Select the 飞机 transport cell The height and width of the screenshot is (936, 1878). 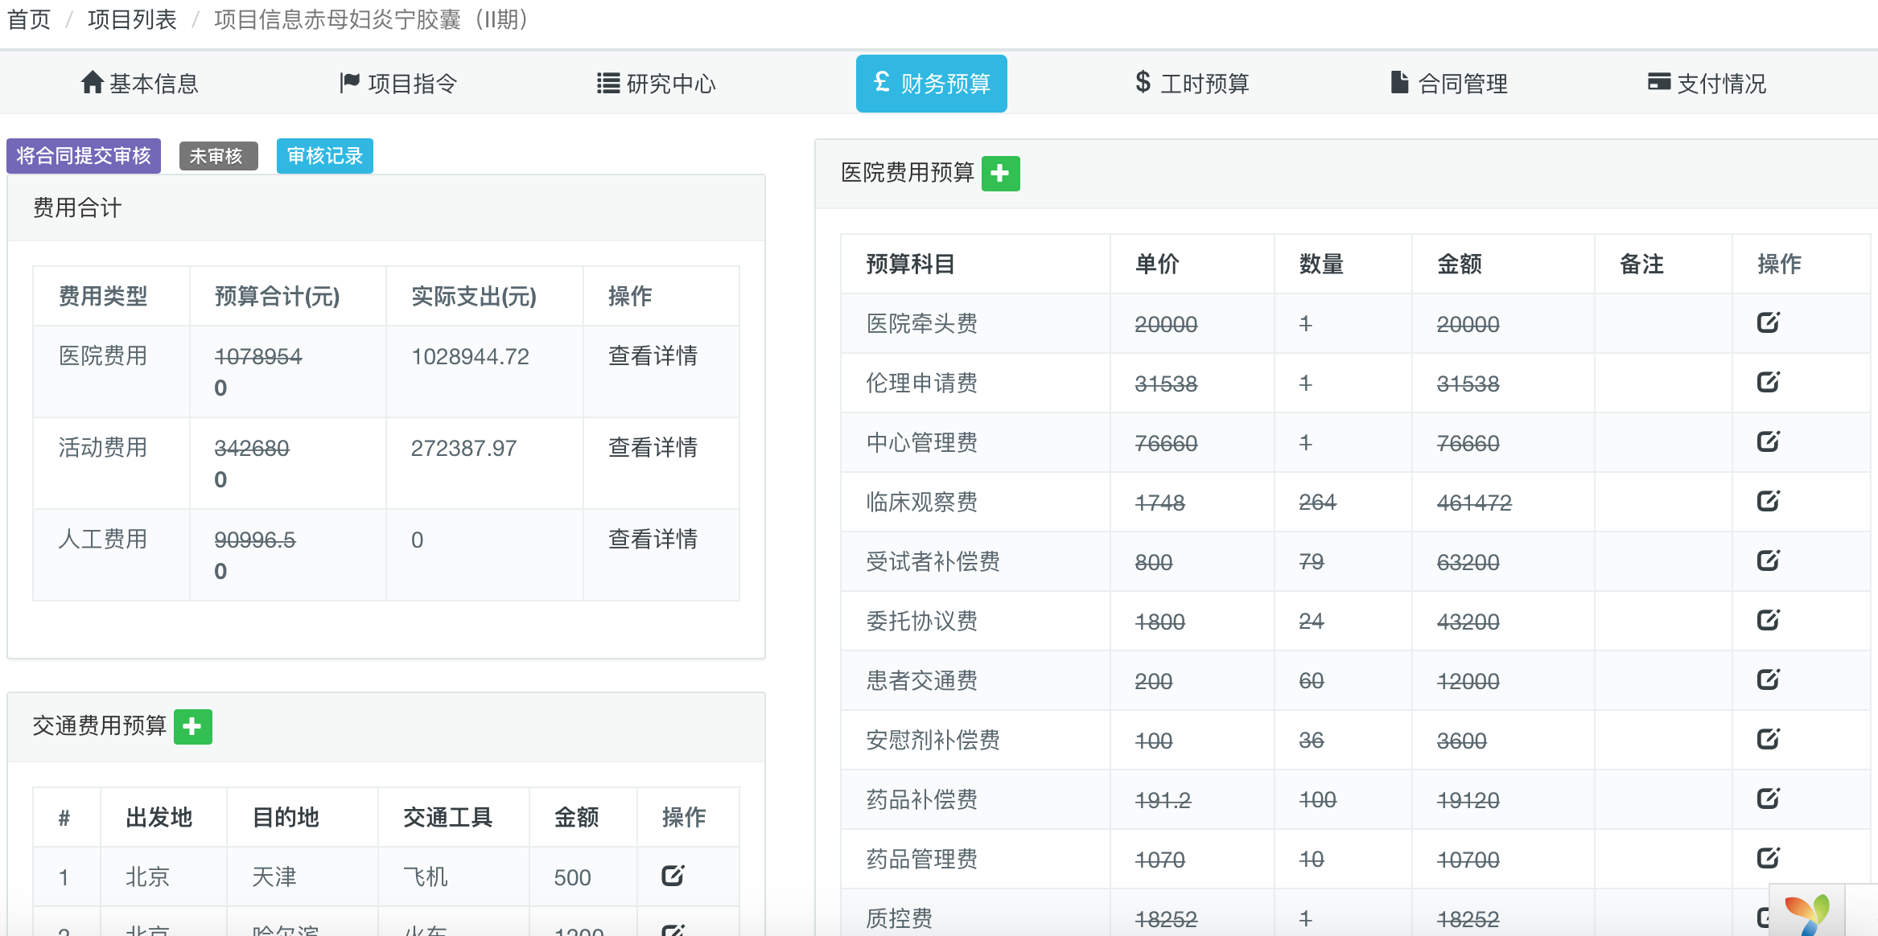coord(425,876)
